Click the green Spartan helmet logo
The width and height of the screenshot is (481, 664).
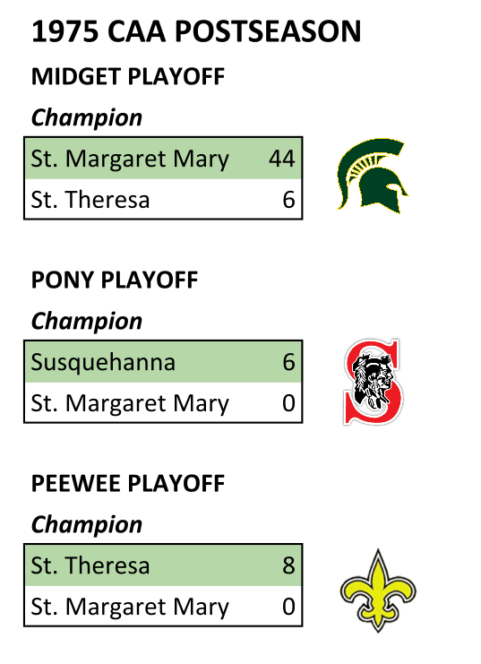(373, 176)
